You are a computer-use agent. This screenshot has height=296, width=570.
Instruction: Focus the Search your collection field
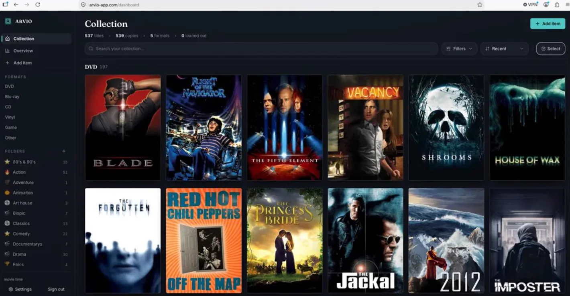pos(261,49)
